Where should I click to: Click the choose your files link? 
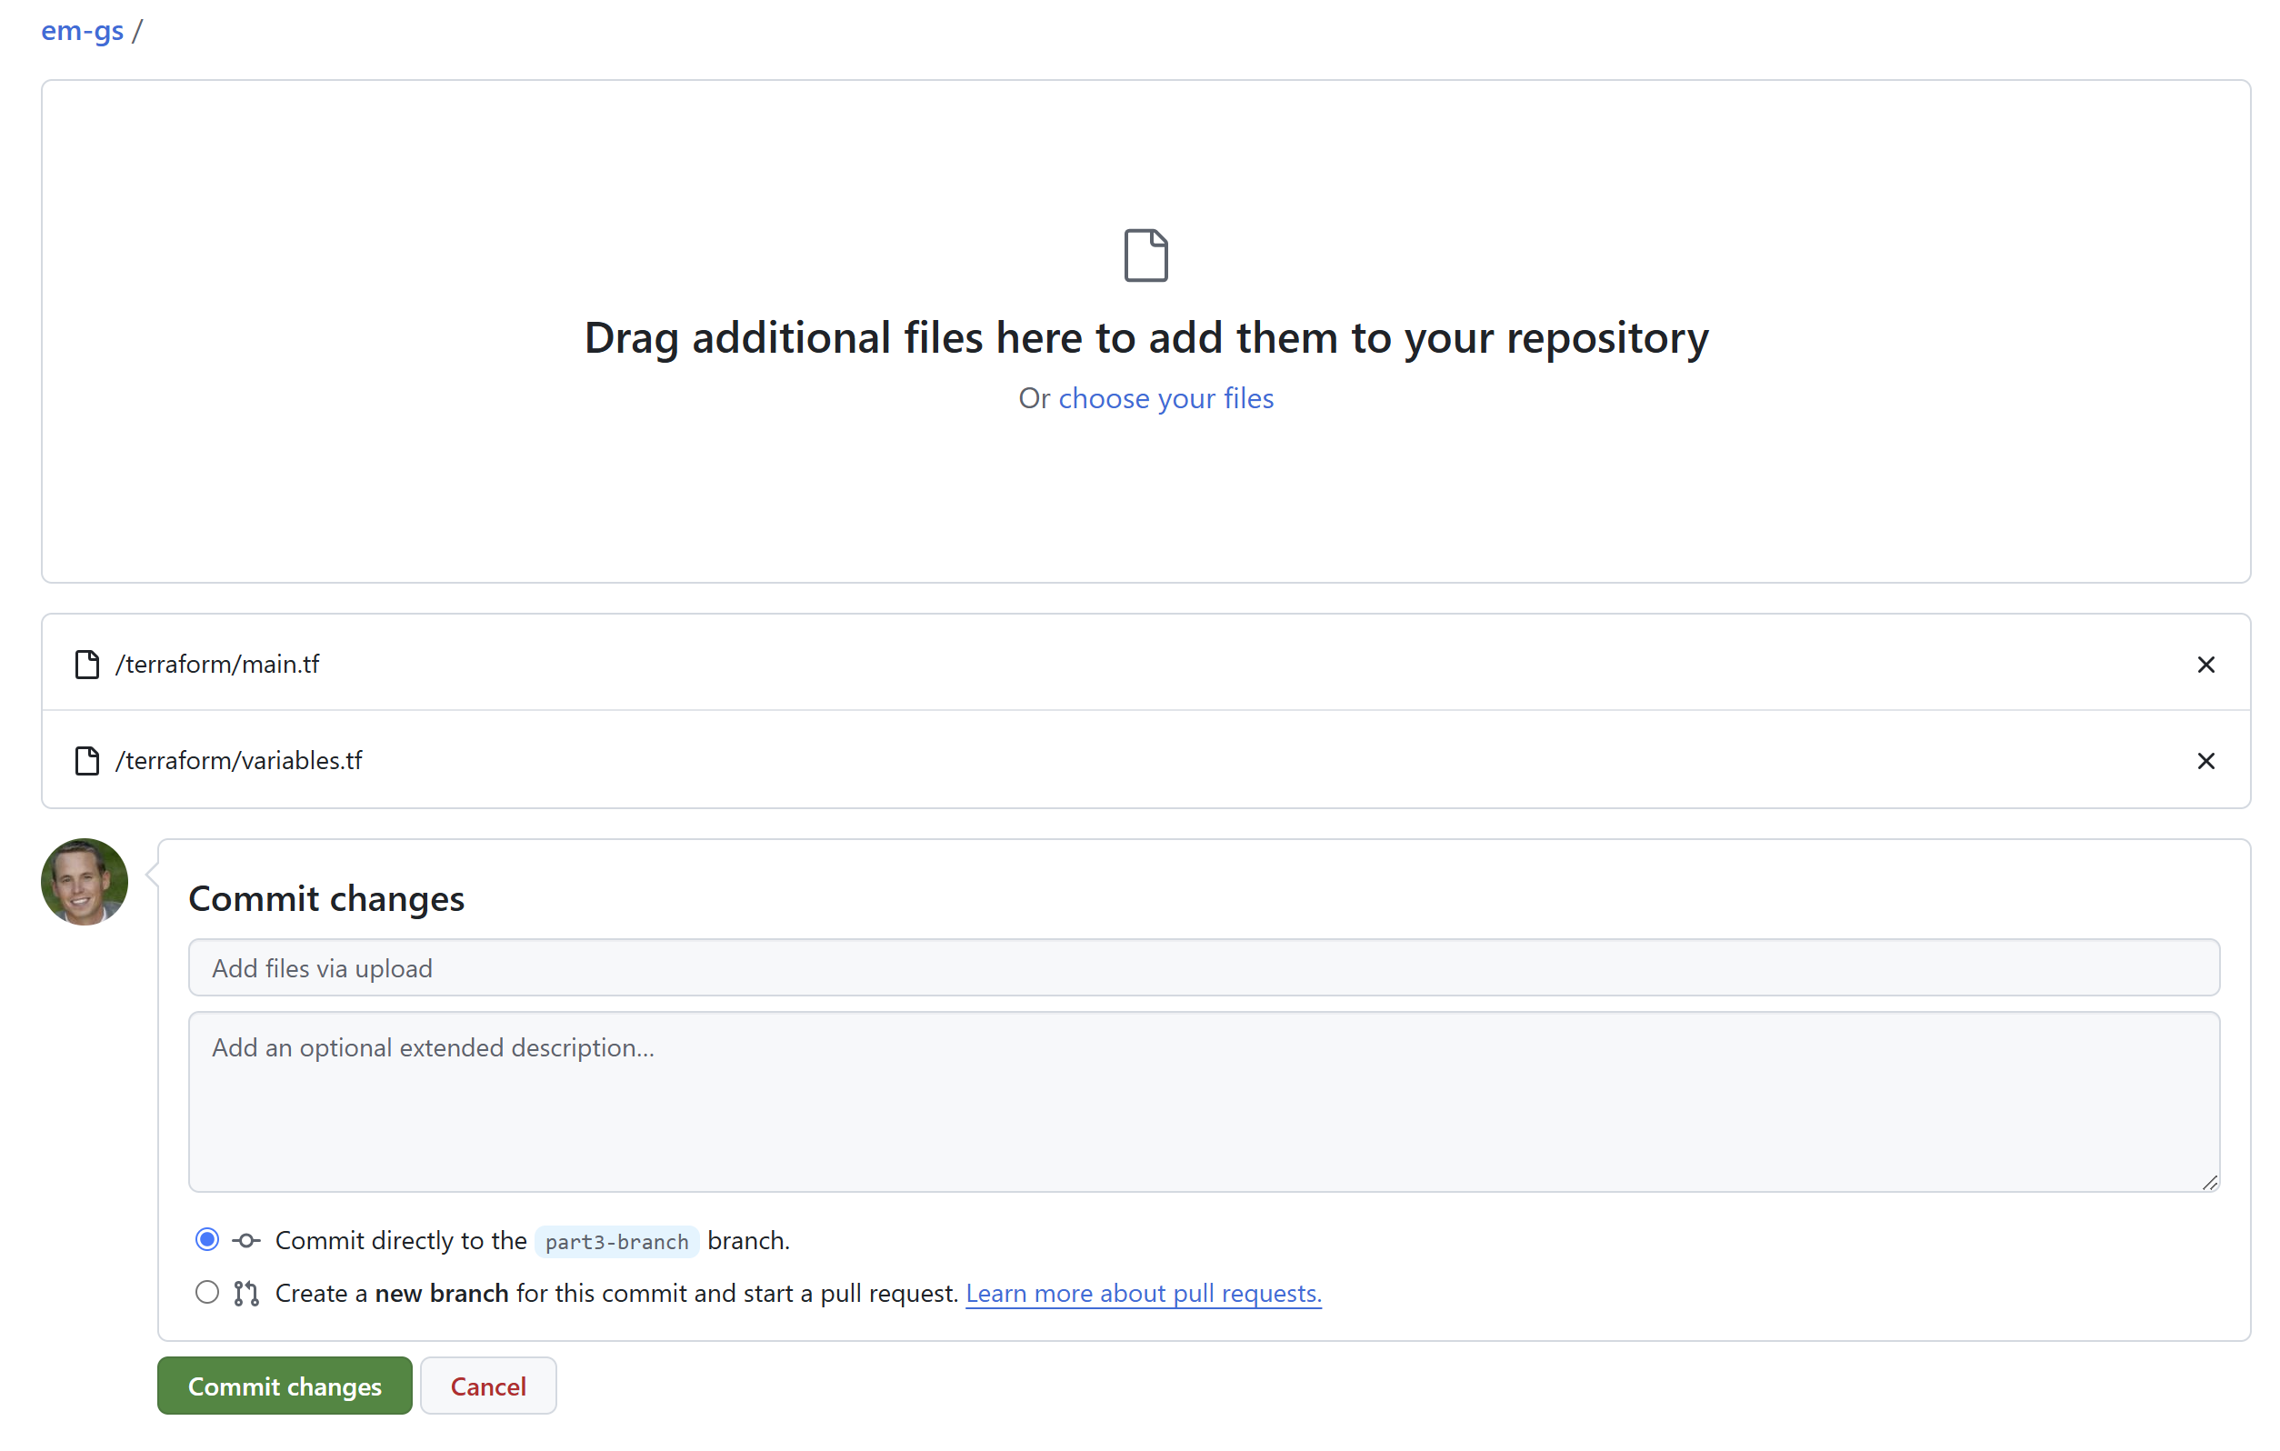tap(1165, 399)
